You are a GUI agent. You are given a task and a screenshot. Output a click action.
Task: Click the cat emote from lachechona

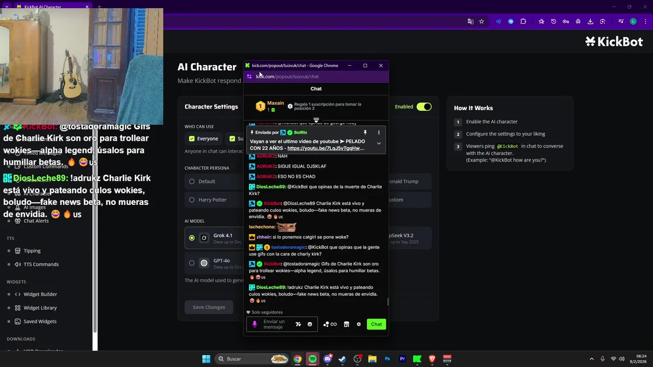[x=286, y=227]
